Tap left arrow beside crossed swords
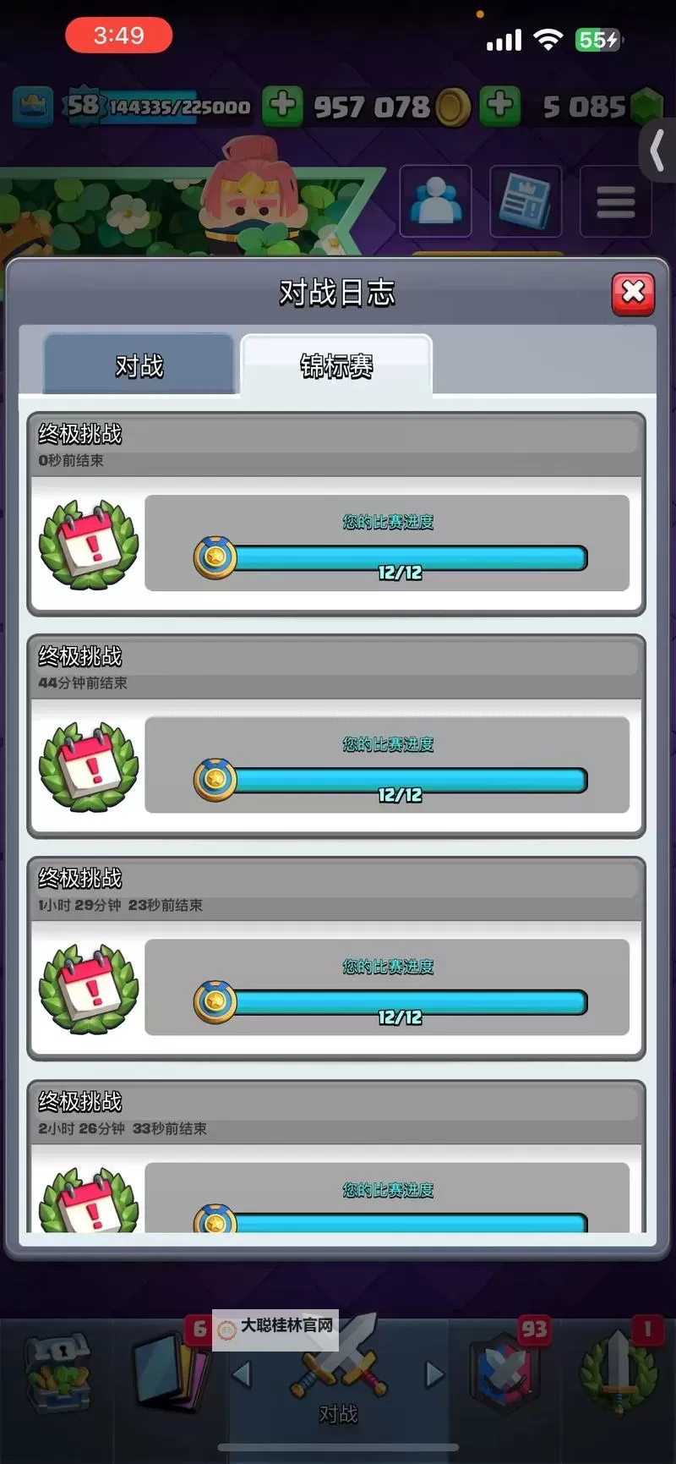This screenshot has width=676, height=1464. [x=243, y=1375]
